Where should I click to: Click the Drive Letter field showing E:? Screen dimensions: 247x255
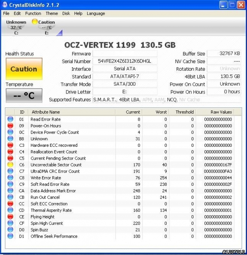tap(125, 92)
